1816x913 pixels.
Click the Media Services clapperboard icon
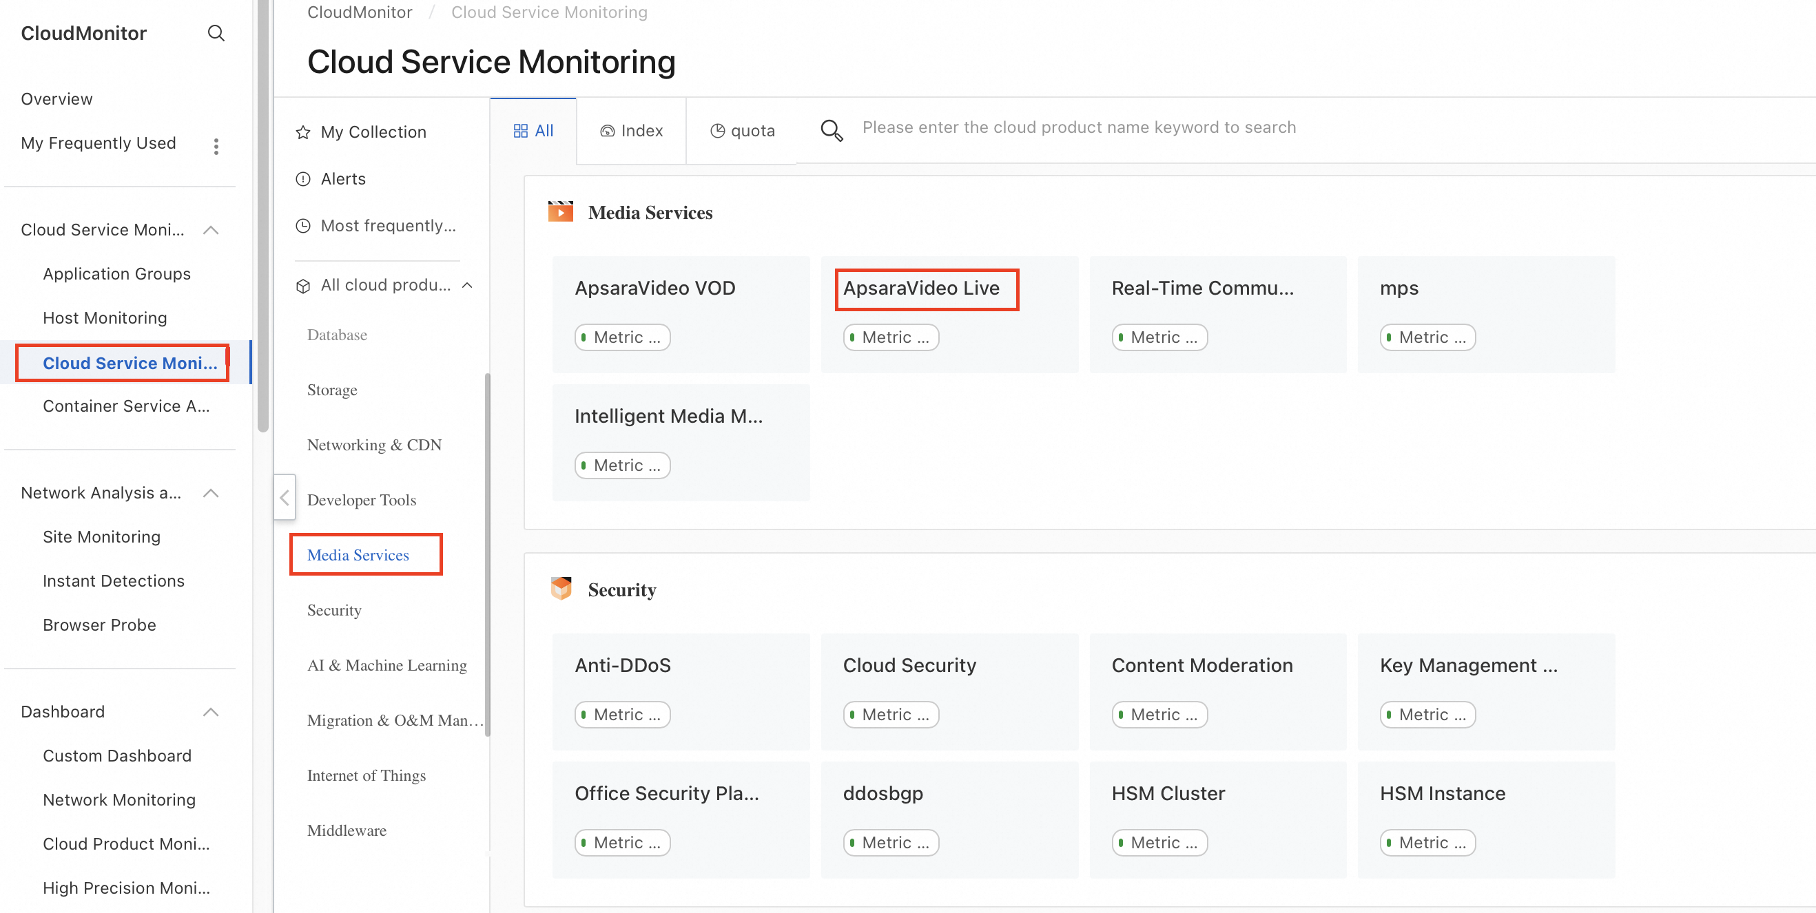(561, 212)
